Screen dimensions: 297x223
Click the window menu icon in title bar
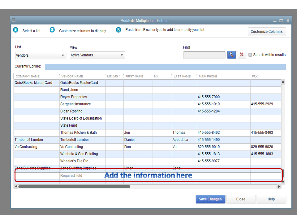14,20
